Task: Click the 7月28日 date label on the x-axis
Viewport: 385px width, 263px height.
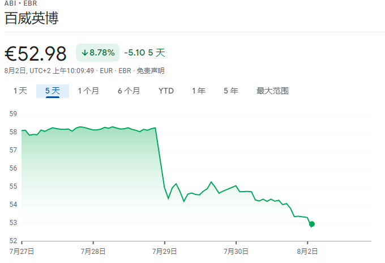Action: (x=93, y=251)
